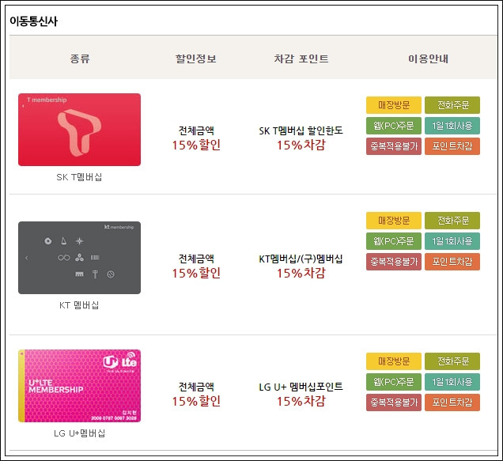Click the 이동통신사 section title
The width and height of the screenshot is (503, 461).
33,21
